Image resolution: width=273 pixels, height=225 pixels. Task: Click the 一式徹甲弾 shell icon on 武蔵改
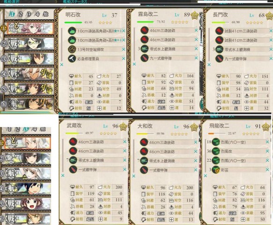pos(73,169)
